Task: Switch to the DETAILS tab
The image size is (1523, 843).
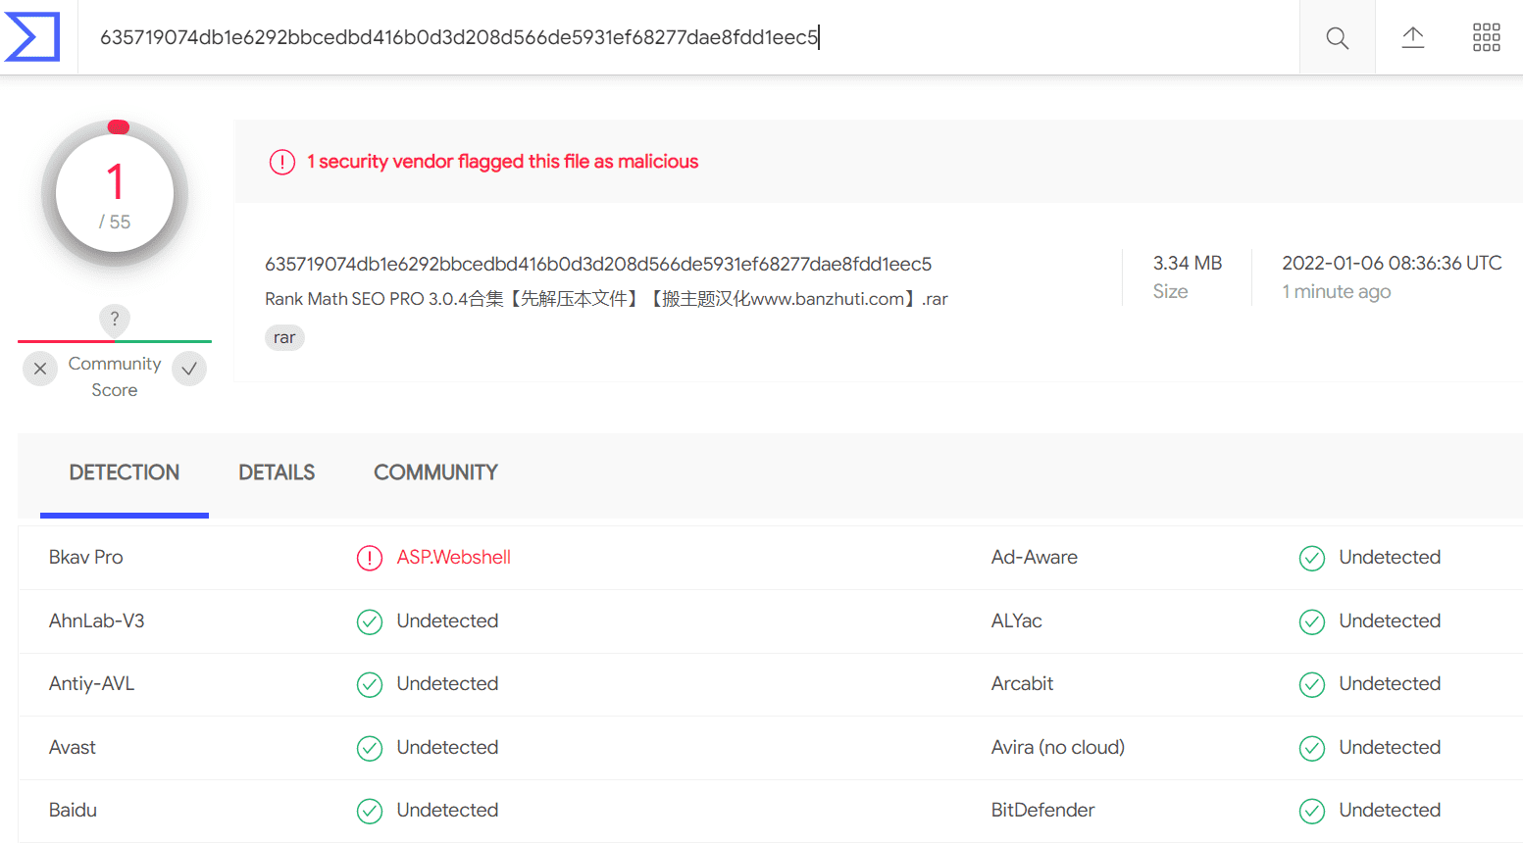Action: (277, 472)
